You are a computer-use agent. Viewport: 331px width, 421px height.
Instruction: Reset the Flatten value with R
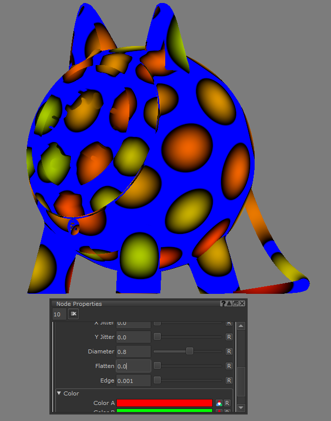tap(229, 366)
